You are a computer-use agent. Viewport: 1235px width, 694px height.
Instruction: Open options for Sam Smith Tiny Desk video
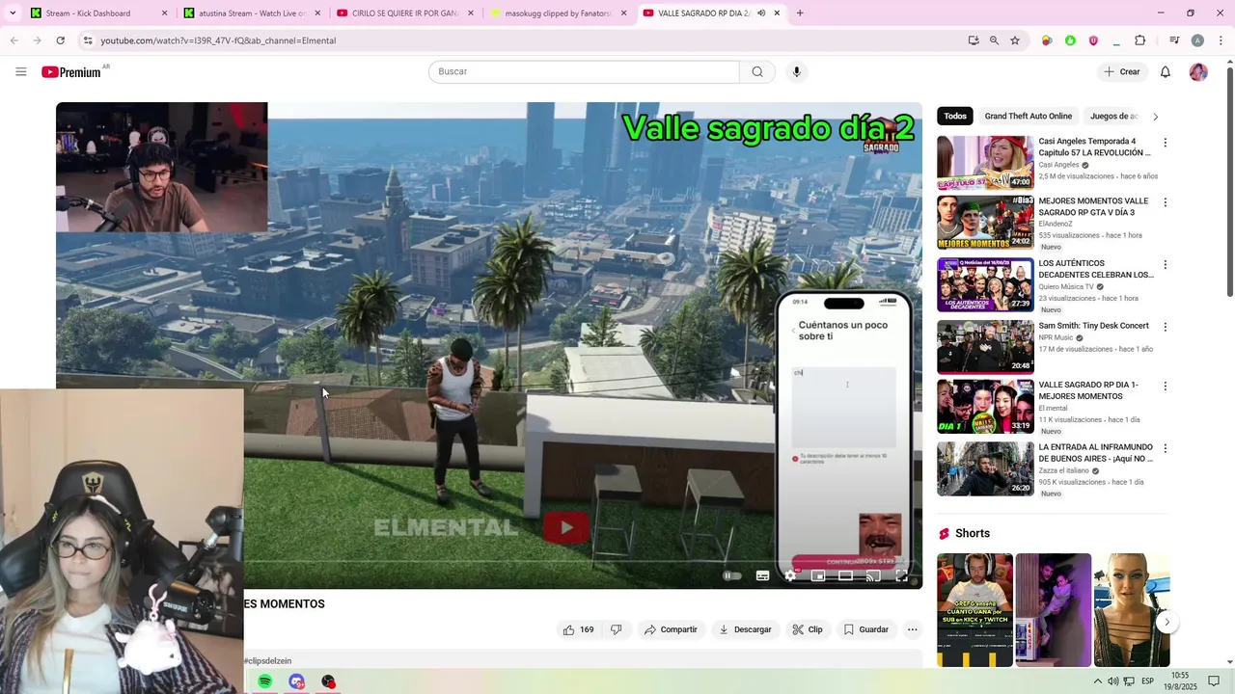(1165, 327)
